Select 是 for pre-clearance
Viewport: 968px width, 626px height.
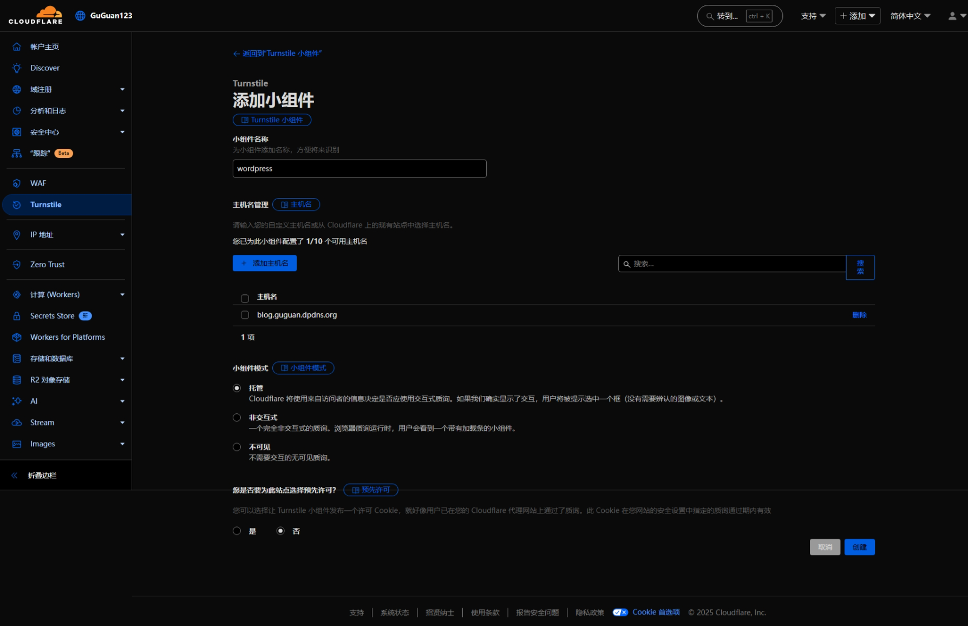(237, 531)
